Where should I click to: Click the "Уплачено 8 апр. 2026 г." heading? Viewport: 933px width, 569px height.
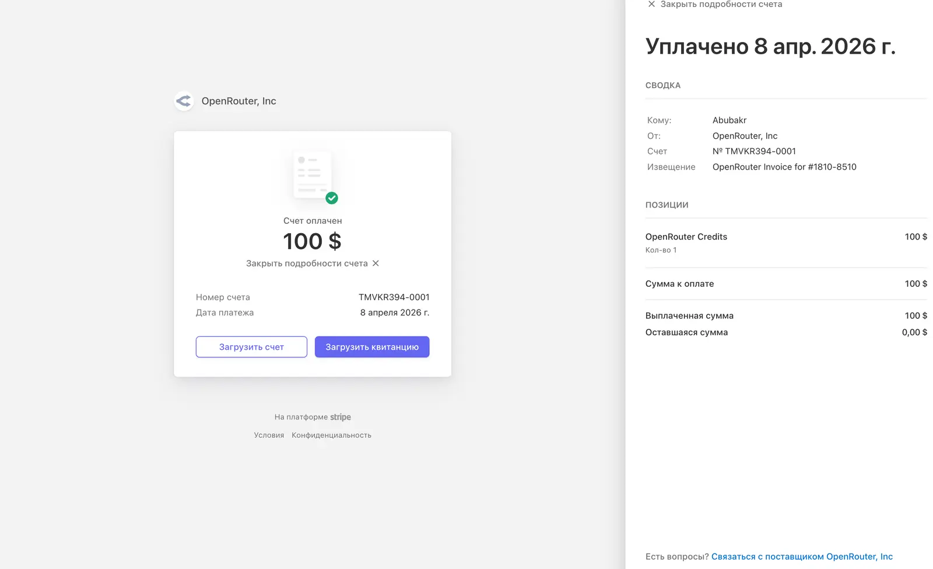click(770, 46)
